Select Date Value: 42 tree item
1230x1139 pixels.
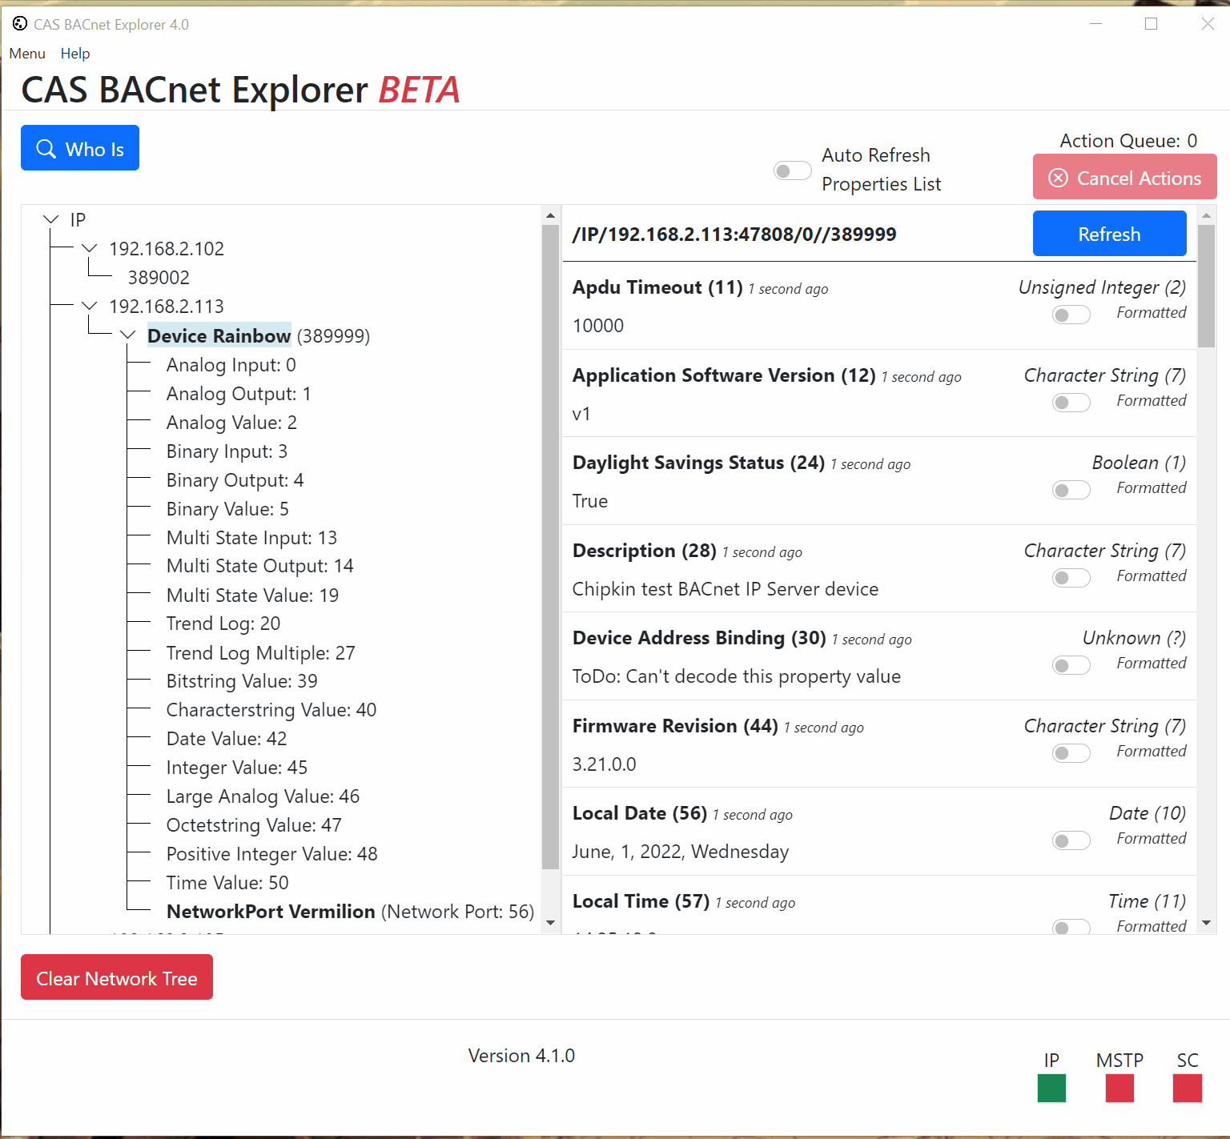point(227,739)
